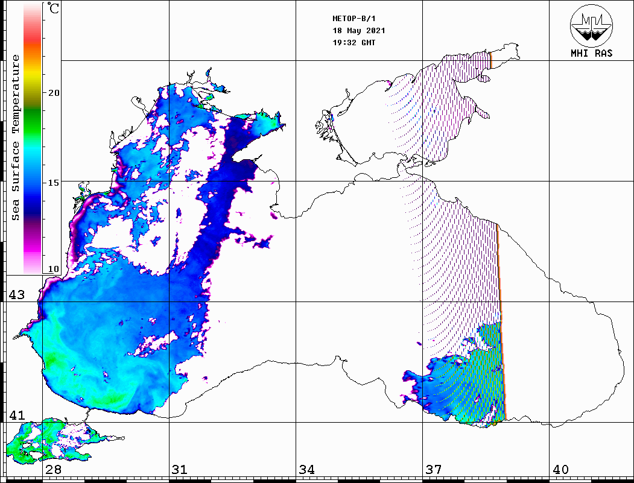Click the date '18 May 2021'
634x483 pixels.
359,30
